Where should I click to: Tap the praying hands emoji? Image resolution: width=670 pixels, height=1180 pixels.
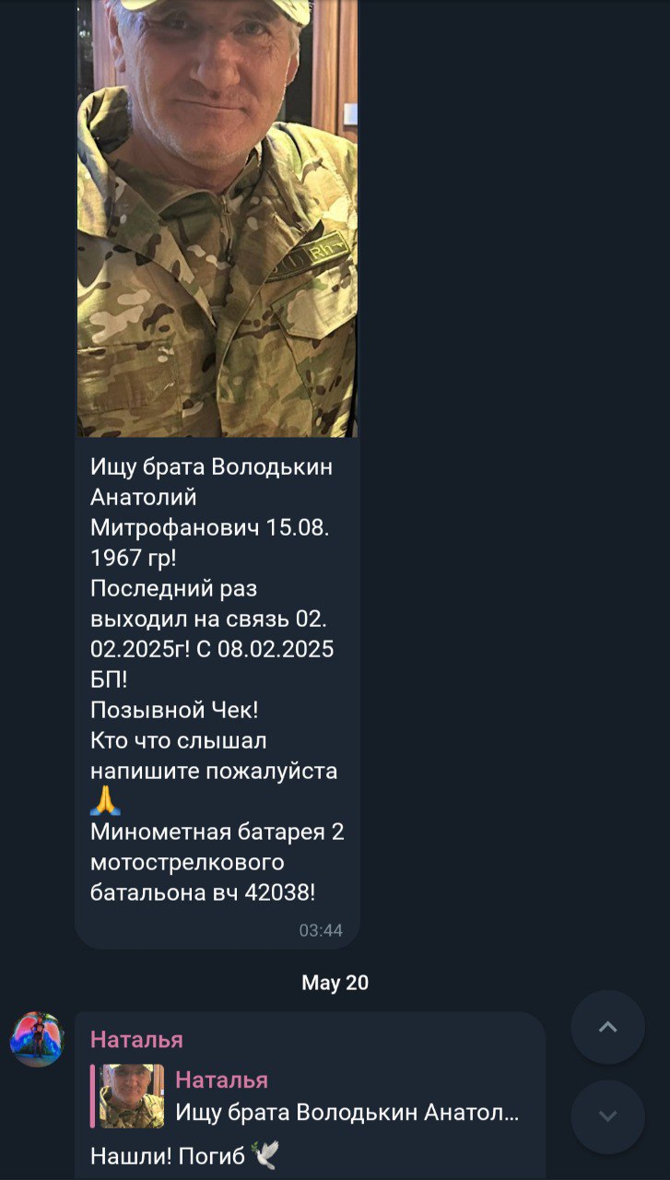tap(105, 800)
